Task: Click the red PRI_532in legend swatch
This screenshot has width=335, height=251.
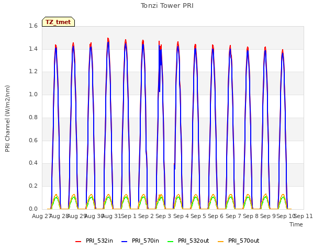Action: coord(78,242)
